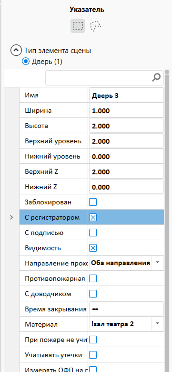Select the Верхний уровень property label

click(53, 141)
